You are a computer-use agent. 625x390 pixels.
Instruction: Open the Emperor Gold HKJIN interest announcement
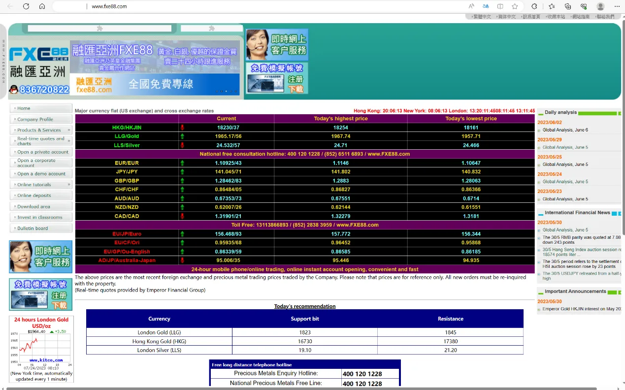[x=582, y=309]
